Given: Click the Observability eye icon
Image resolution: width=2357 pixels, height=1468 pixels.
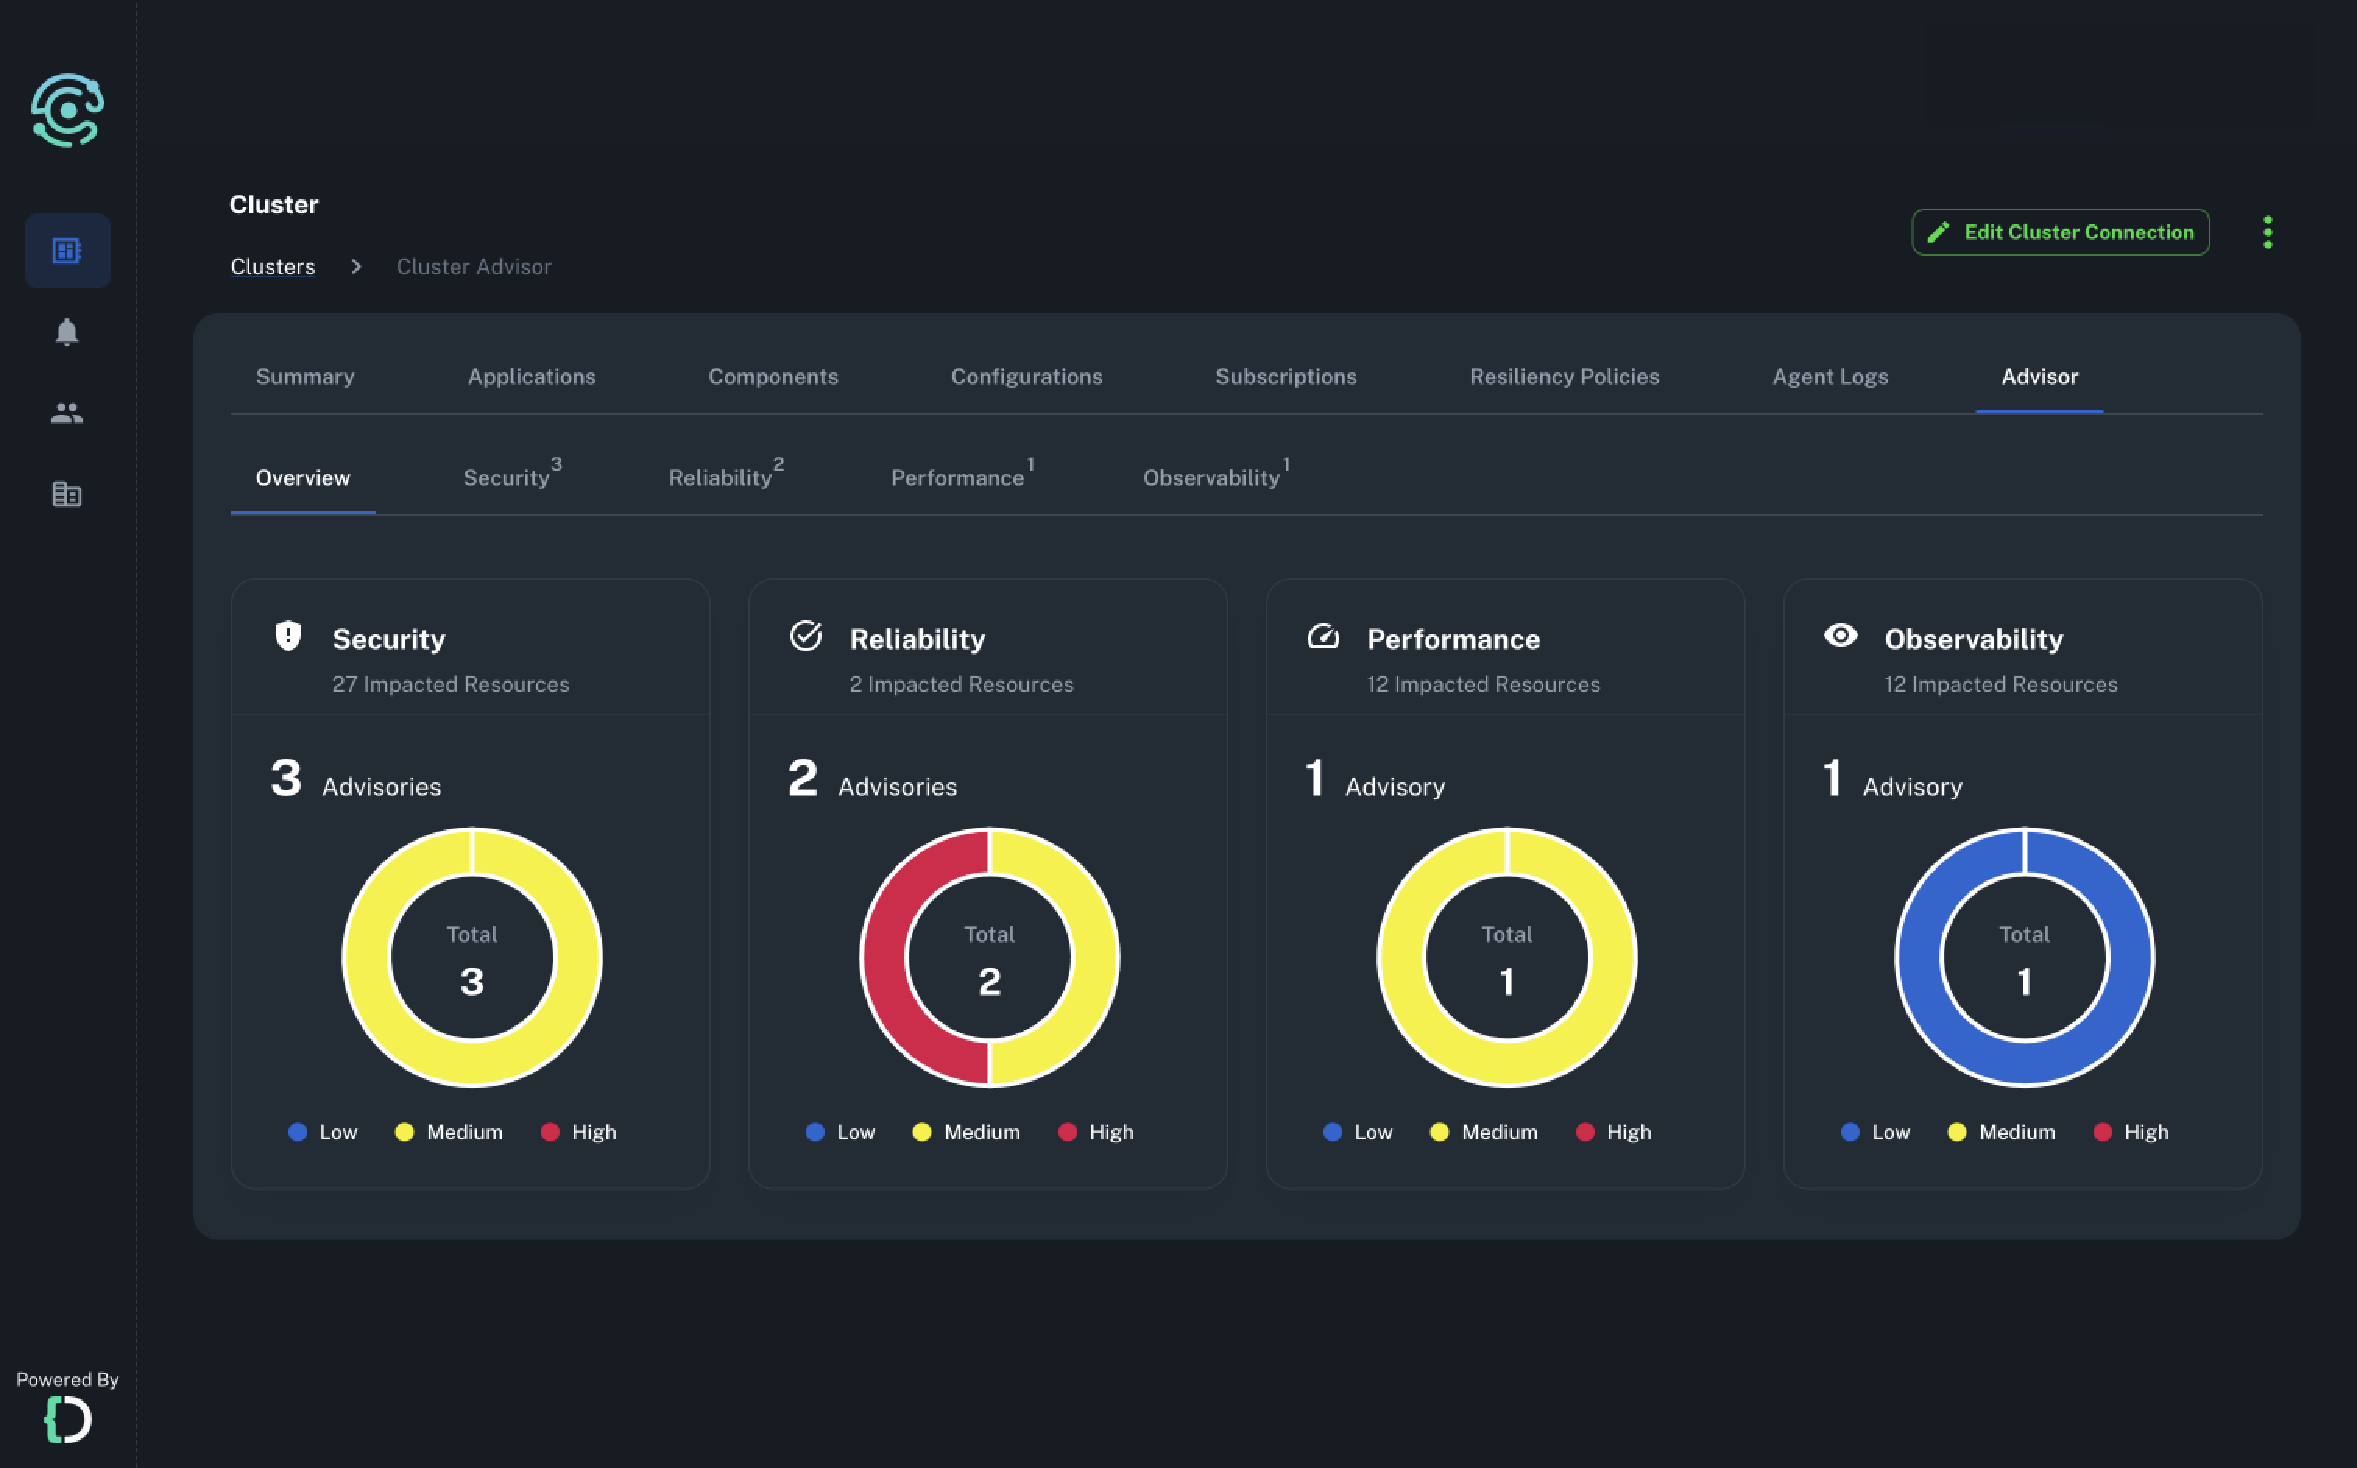Looking at the screenshot, I should coord(1840,637).
